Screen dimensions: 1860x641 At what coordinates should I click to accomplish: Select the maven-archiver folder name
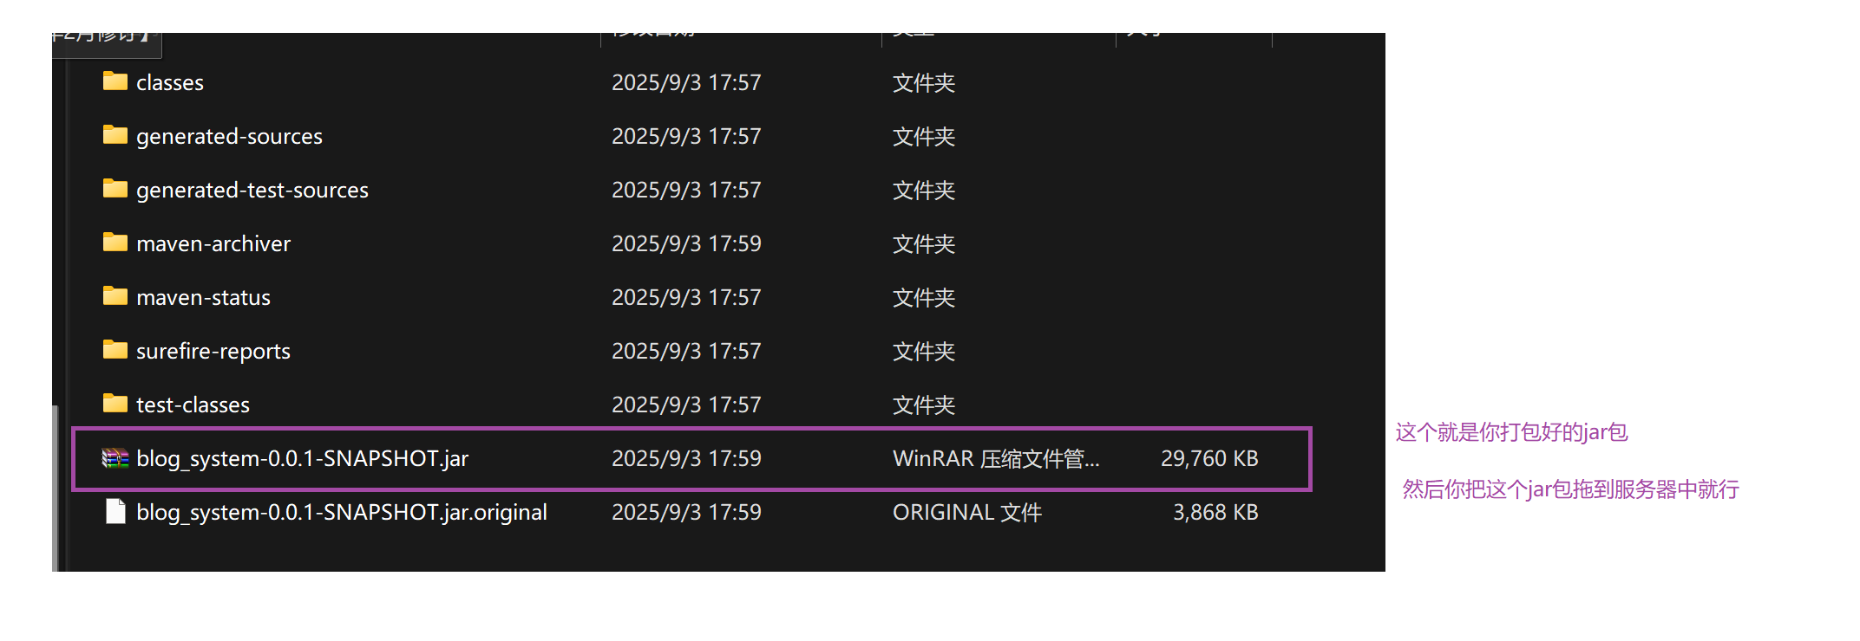[x=213, y=243]
